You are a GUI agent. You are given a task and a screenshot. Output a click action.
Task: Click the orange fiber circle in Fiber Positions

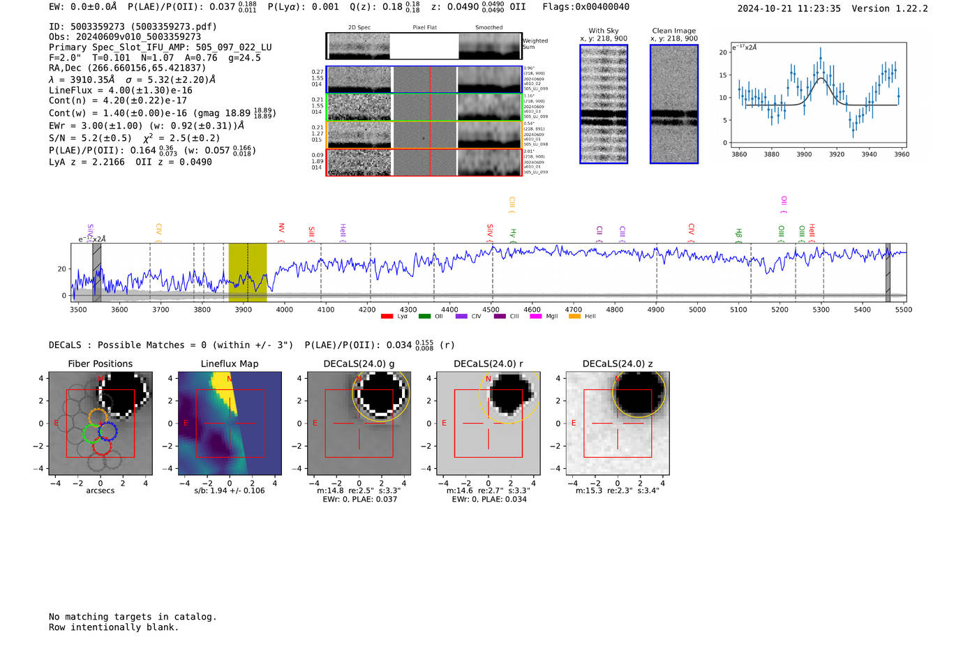98,418
